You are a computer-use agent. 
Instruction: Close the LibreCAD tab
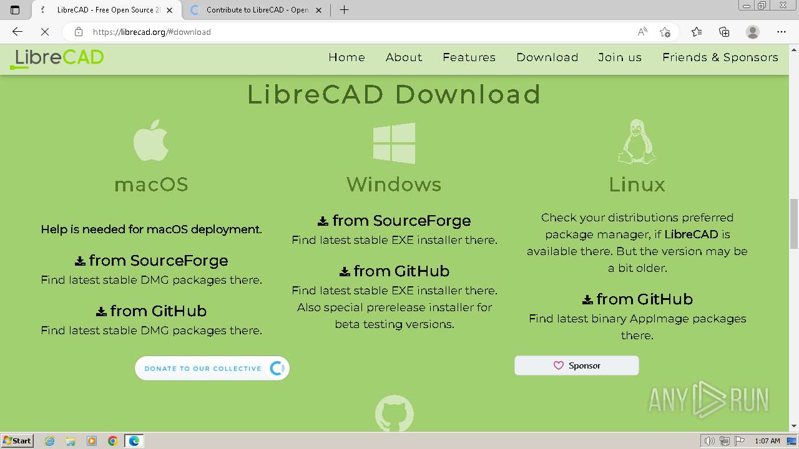(x=169, y=10)
